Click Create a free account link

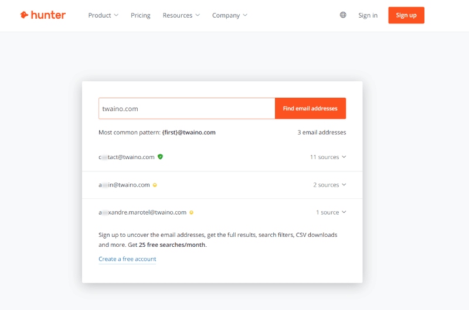pyautogui.click(x=127, y=259)
